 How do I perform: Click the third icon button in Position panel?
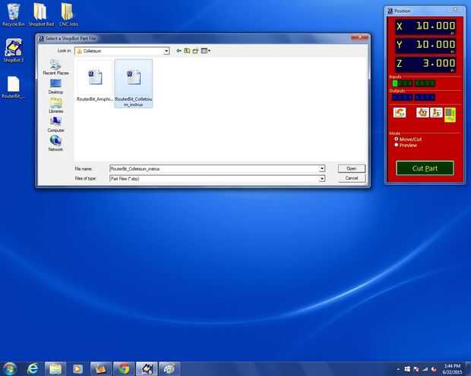point(436,113)
